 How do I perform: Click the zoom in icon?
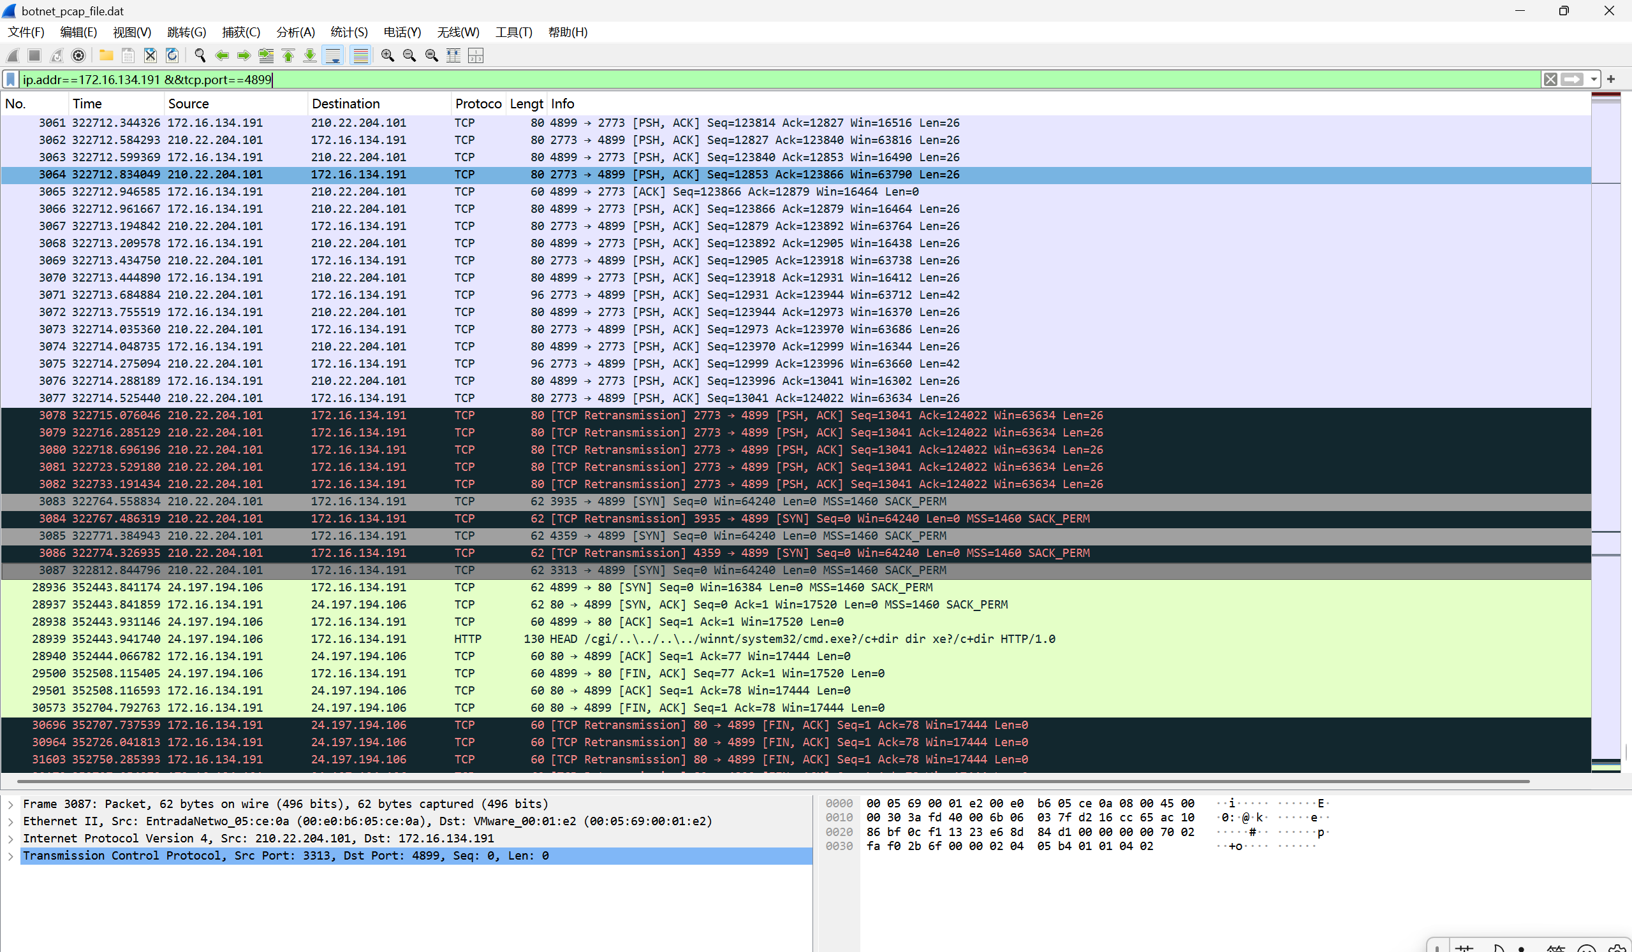click(x=387, y=55)
